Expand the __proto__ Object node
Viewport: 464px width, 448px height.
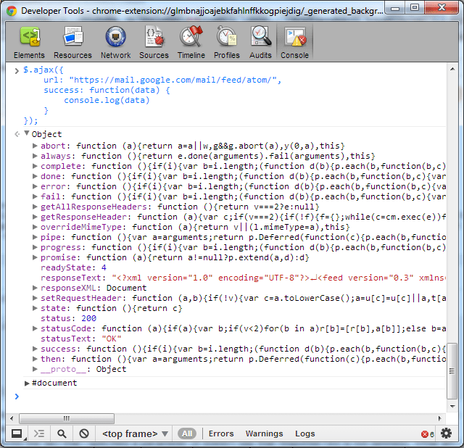click(35, 369)
